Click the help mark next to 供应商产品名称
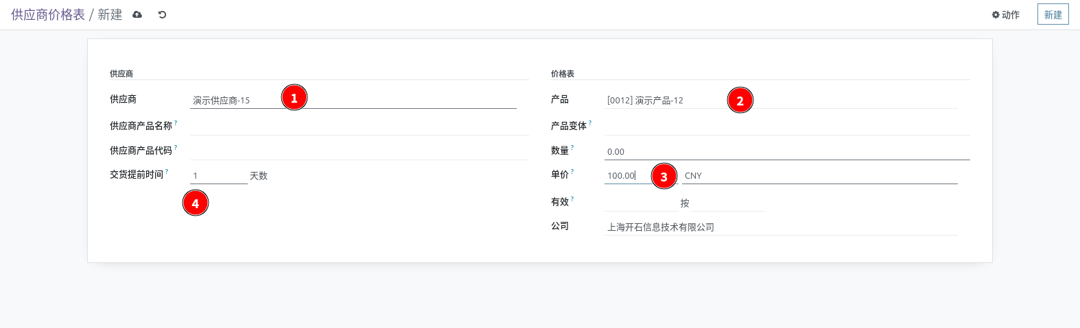This screenshot has width=1080, height=328. click(x=176, y=123)
